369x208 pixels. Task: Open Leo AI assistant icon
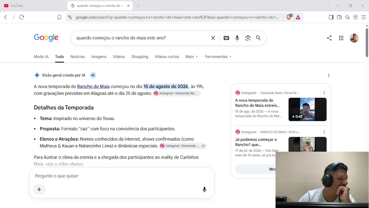pyautogui.click(x=347, y=17)
